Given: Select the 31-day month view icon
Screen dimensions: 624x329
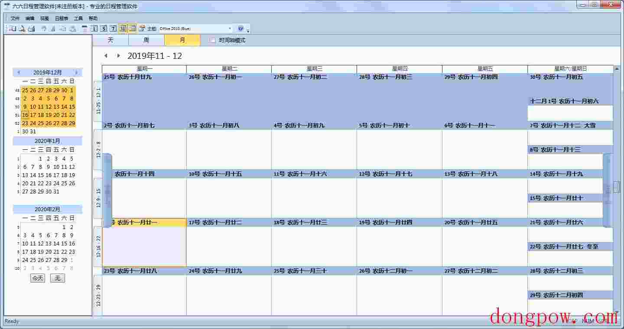Looking at the screenshot, I should tap(123, 29).
